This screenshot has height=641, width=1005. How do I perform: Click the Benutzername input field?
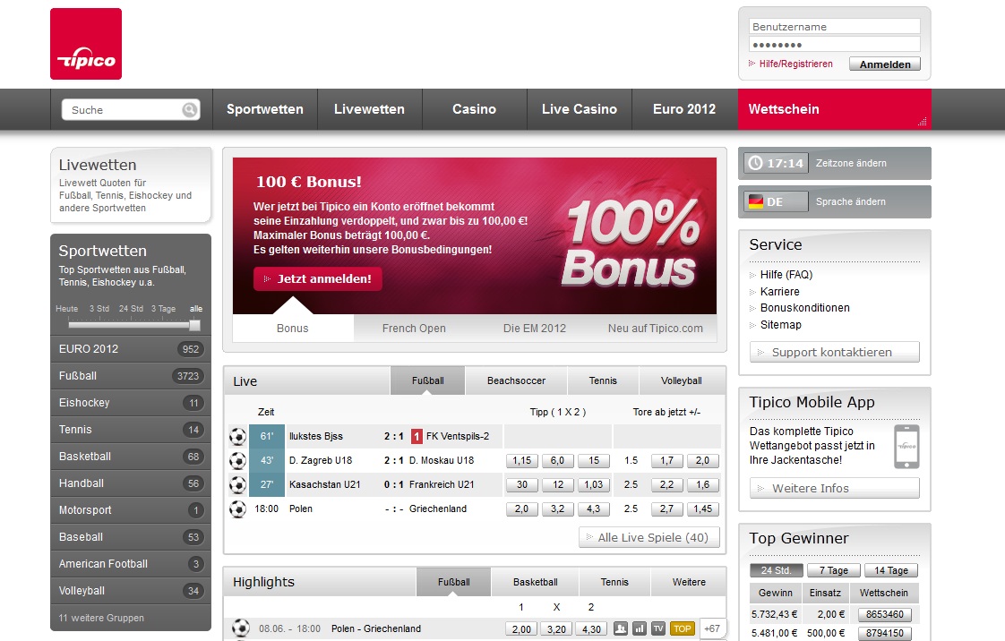click(x=835, y=26)
